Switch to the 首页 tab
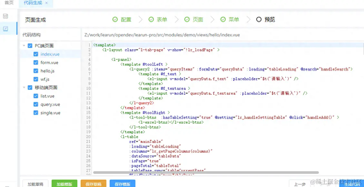This screenshot has height=187, width=364. (9, 3)
